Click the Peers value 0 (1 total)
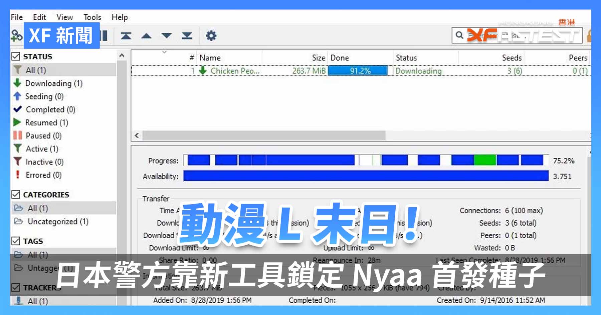Image resolution: width=601 pixels, height=315 pixels. click(x=521, y=235)
